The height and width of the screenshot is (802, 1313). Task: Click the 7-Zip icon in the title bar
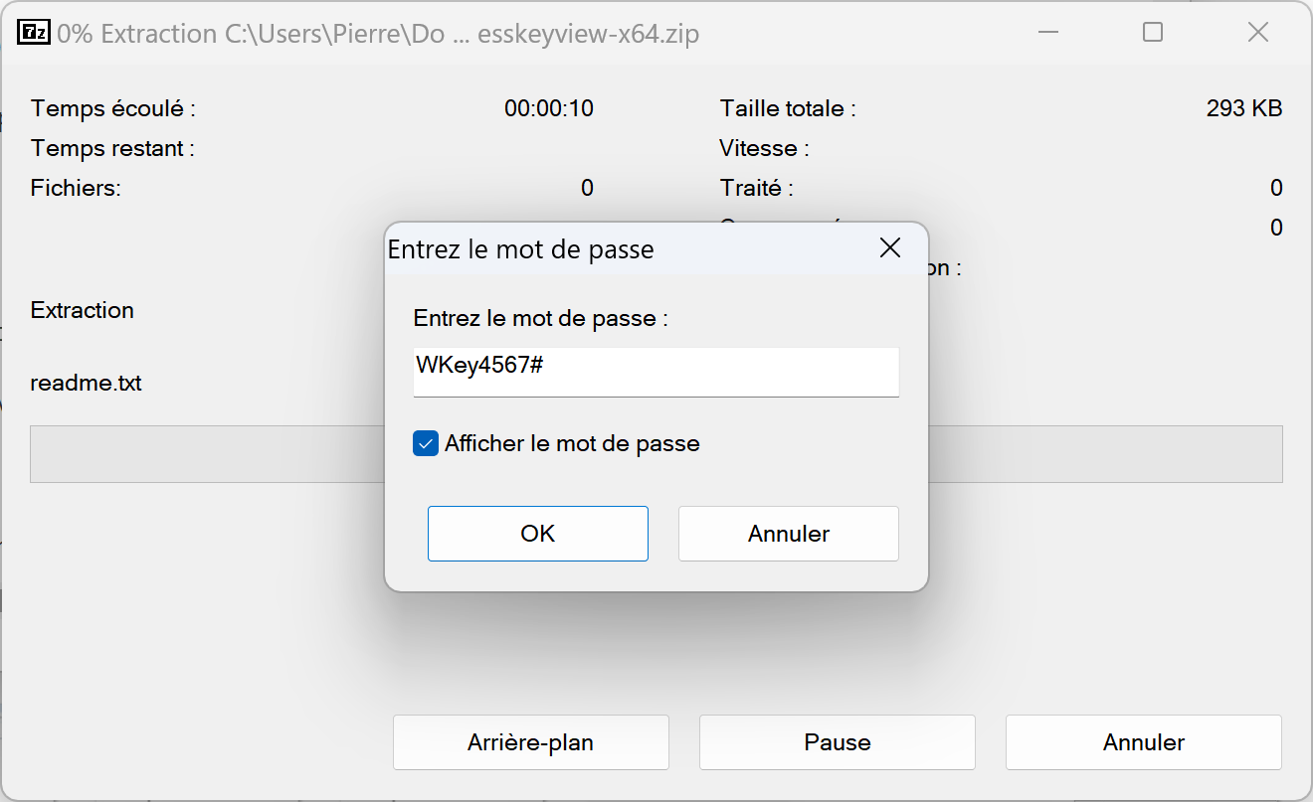(x=34, y=33)
